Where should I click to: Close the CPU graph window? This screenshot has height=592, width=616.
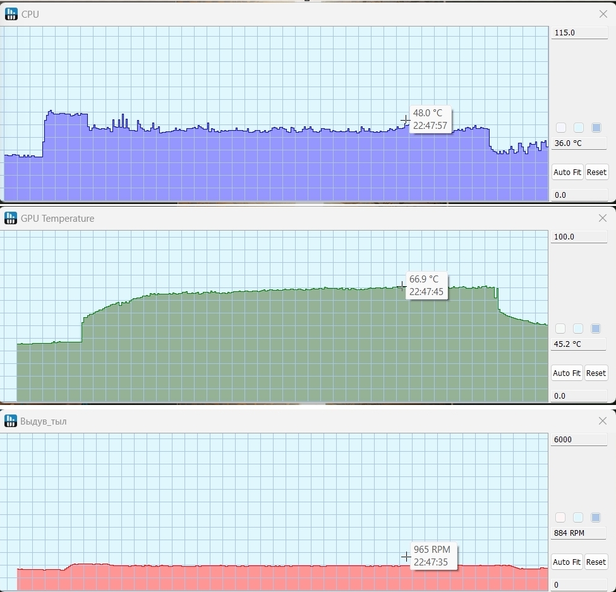pos(603,14)
